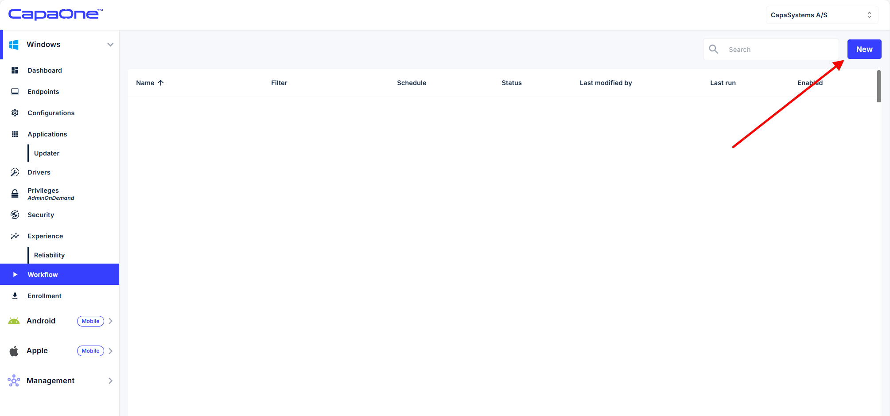
Task: Open Enrollment in the sidebar
Action: [44, 296]
